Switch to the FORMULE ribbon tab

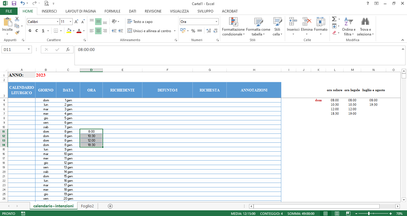(x=113, y=11)
